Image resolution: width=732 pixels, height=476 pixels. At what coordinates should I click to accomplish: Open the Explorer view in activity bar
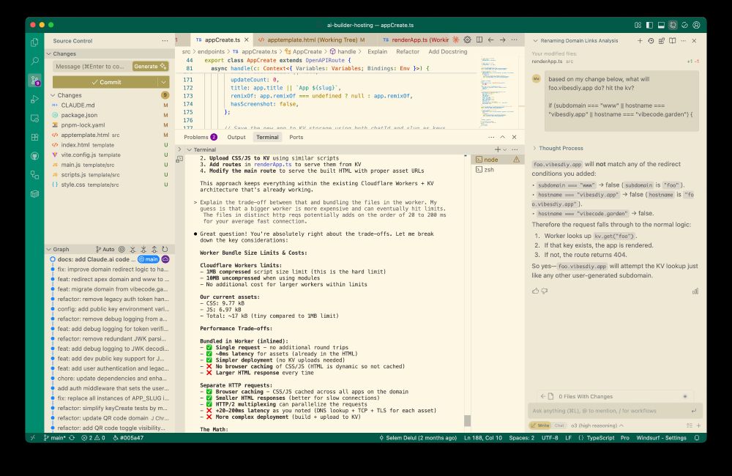(x=34, y=42)
